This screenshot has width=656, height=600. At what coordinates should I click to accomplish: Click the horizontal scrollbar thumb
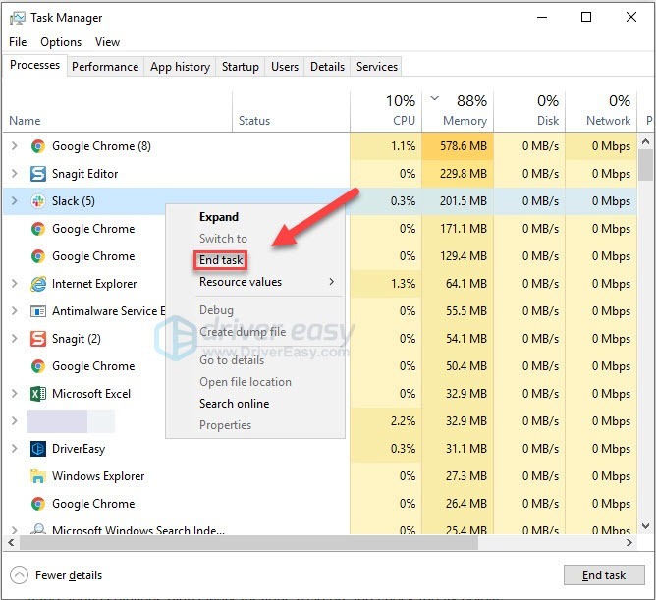click(x=246, y=542)
